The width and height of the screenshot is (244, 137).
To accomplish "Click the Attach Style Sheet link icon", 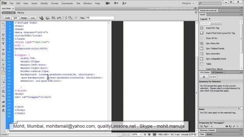I will [x=227, y=126].
